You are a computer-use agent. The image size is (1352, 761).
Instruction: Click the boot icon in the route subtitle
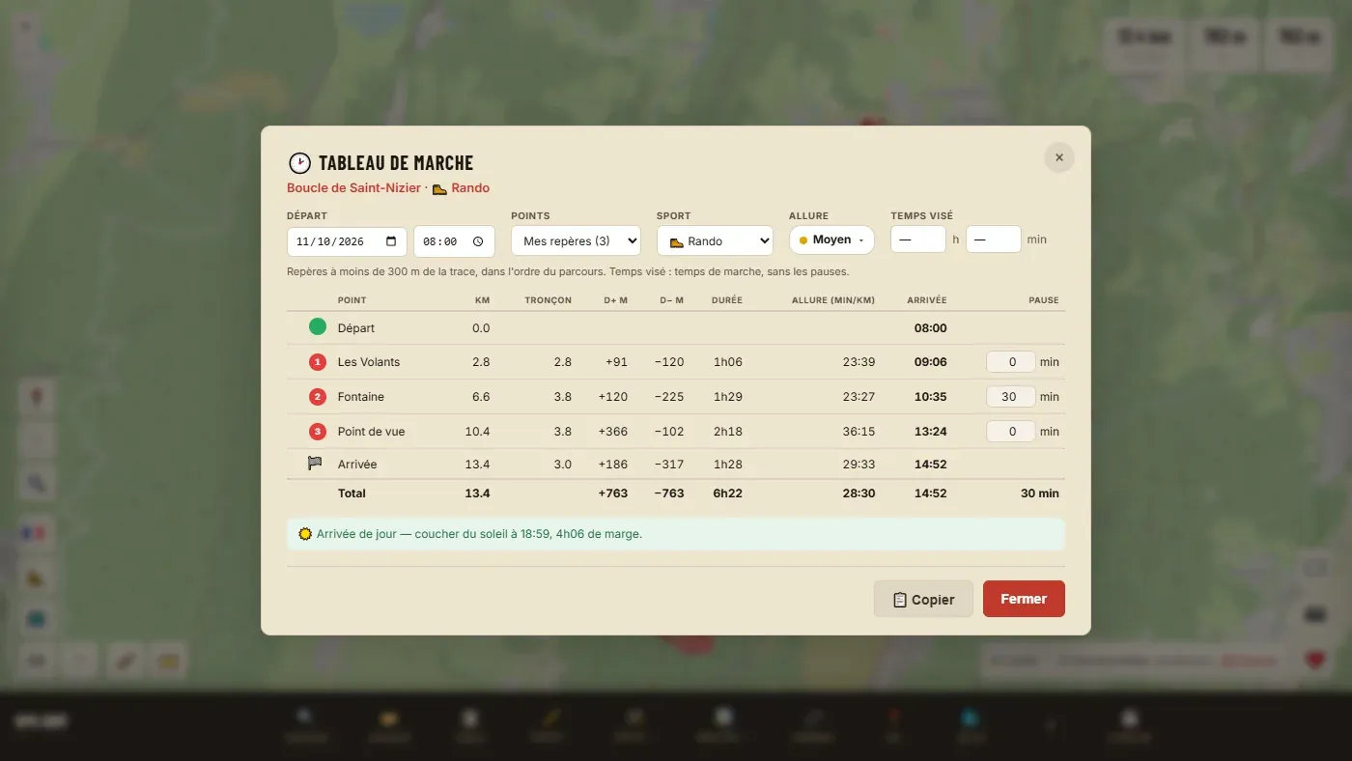coord(439,188)
